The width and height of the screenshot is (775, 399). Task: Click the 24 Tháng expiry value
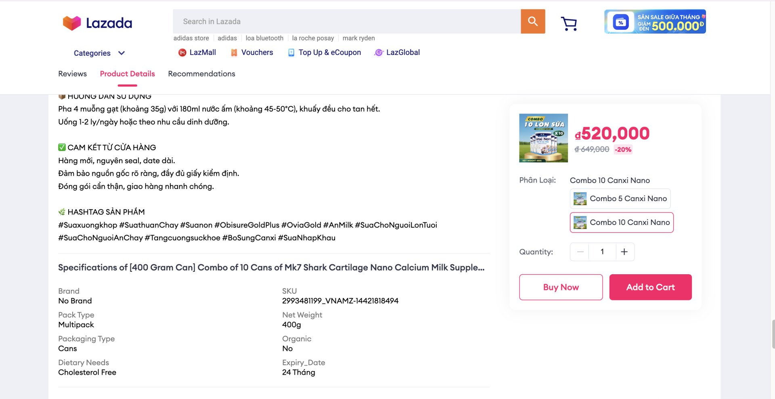click(x=299, y=372)
